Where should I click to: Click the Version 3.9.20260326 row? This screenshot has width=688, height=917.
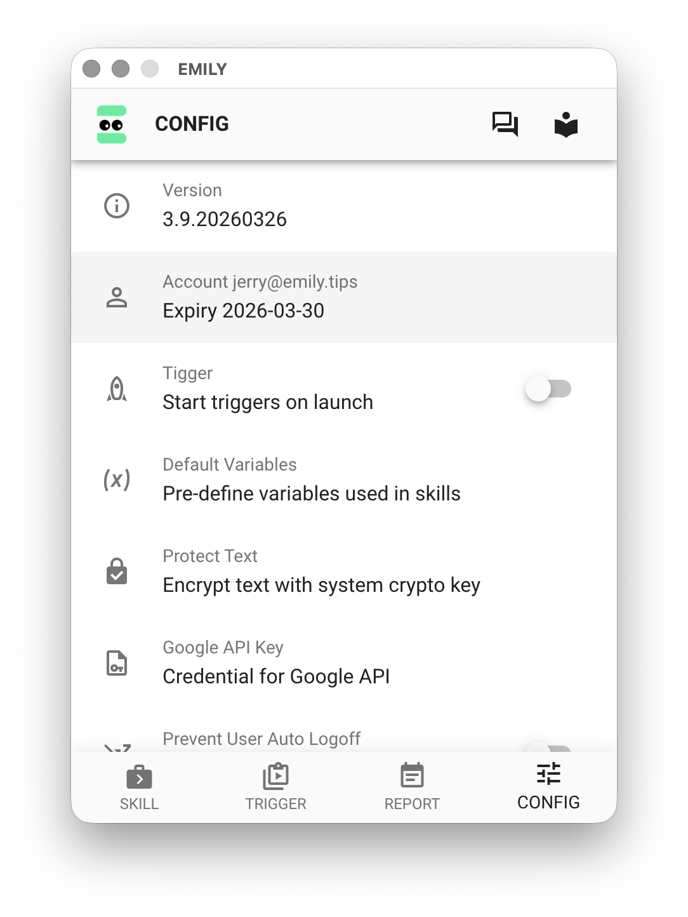click(344, 206)
